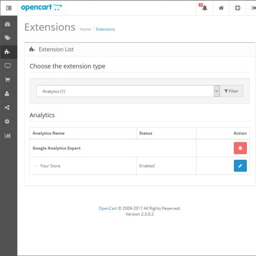Open the Customers person sidebar icon
Image resolution: width=256 pixels, height=256 pixels.
point(7,94)
